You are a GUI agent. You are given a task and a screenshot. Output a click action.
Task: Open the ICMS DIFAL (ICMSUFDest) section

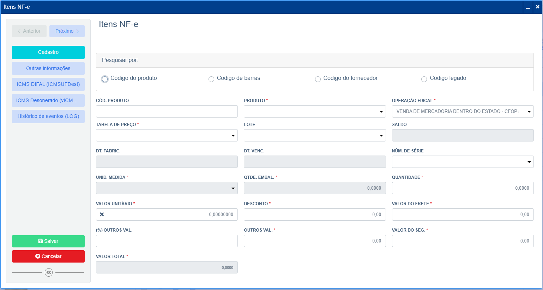tap(48, 84)
